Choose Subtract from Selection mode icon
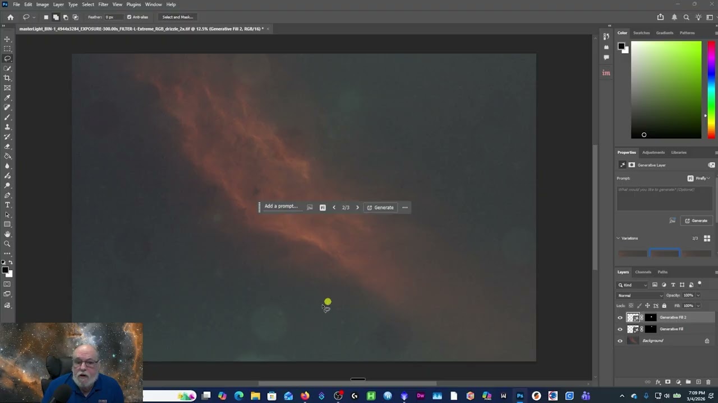The height and width of the screenshot is (403, 718). 66,17
